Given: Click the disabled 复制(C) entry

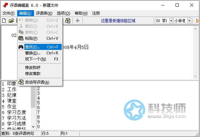Looking at the screenshot, I should [x=40, y=32].
